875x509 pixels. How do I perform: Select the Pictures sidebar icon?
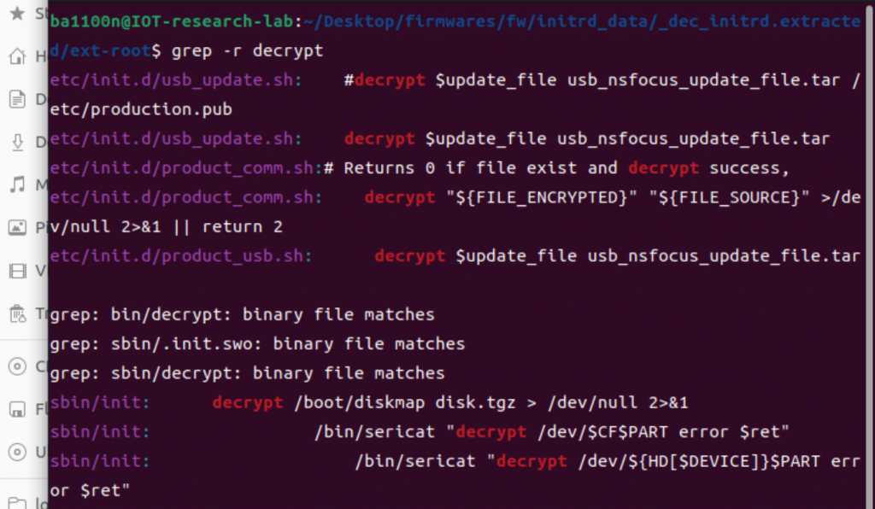[16, 228]
